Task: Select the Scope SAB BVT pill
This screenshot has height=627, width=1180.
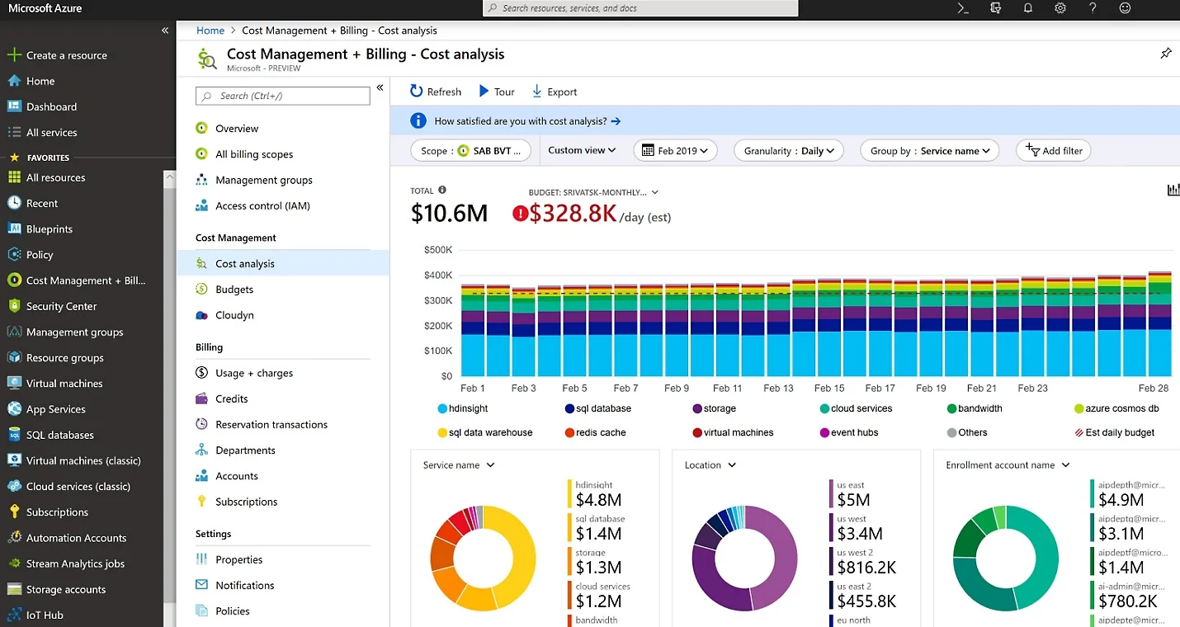Action: coord(471,151)
